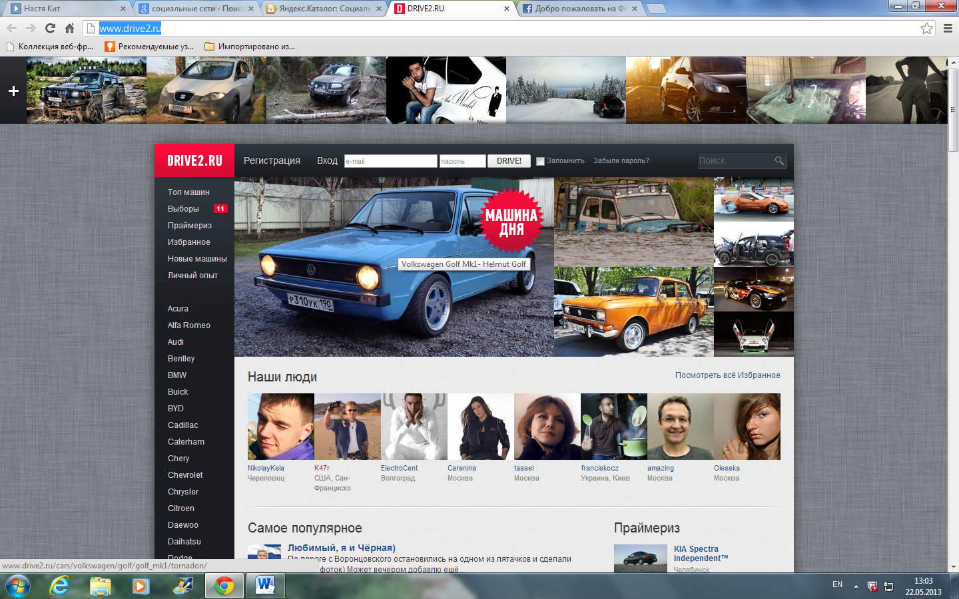Open Новые машины in the sidebar
Screen dimensions: 959x599
click(197, 259)
